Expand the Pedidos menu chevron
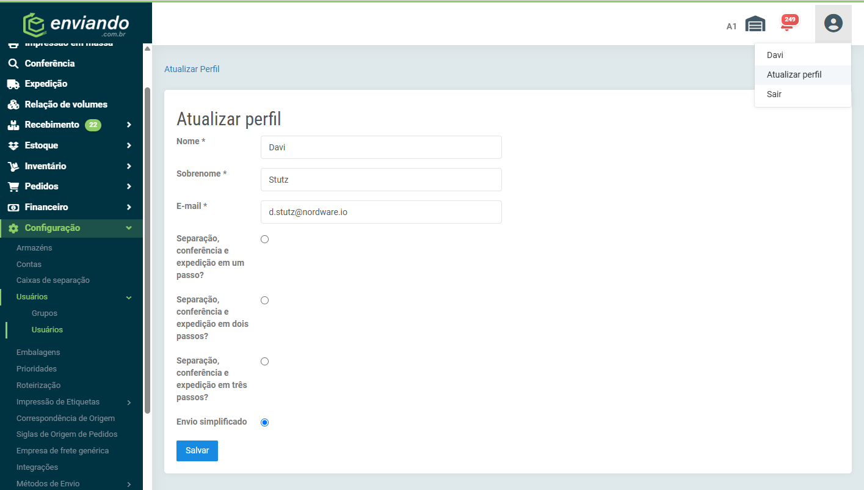This screenshot has width=864, height=490. [129, 186]
